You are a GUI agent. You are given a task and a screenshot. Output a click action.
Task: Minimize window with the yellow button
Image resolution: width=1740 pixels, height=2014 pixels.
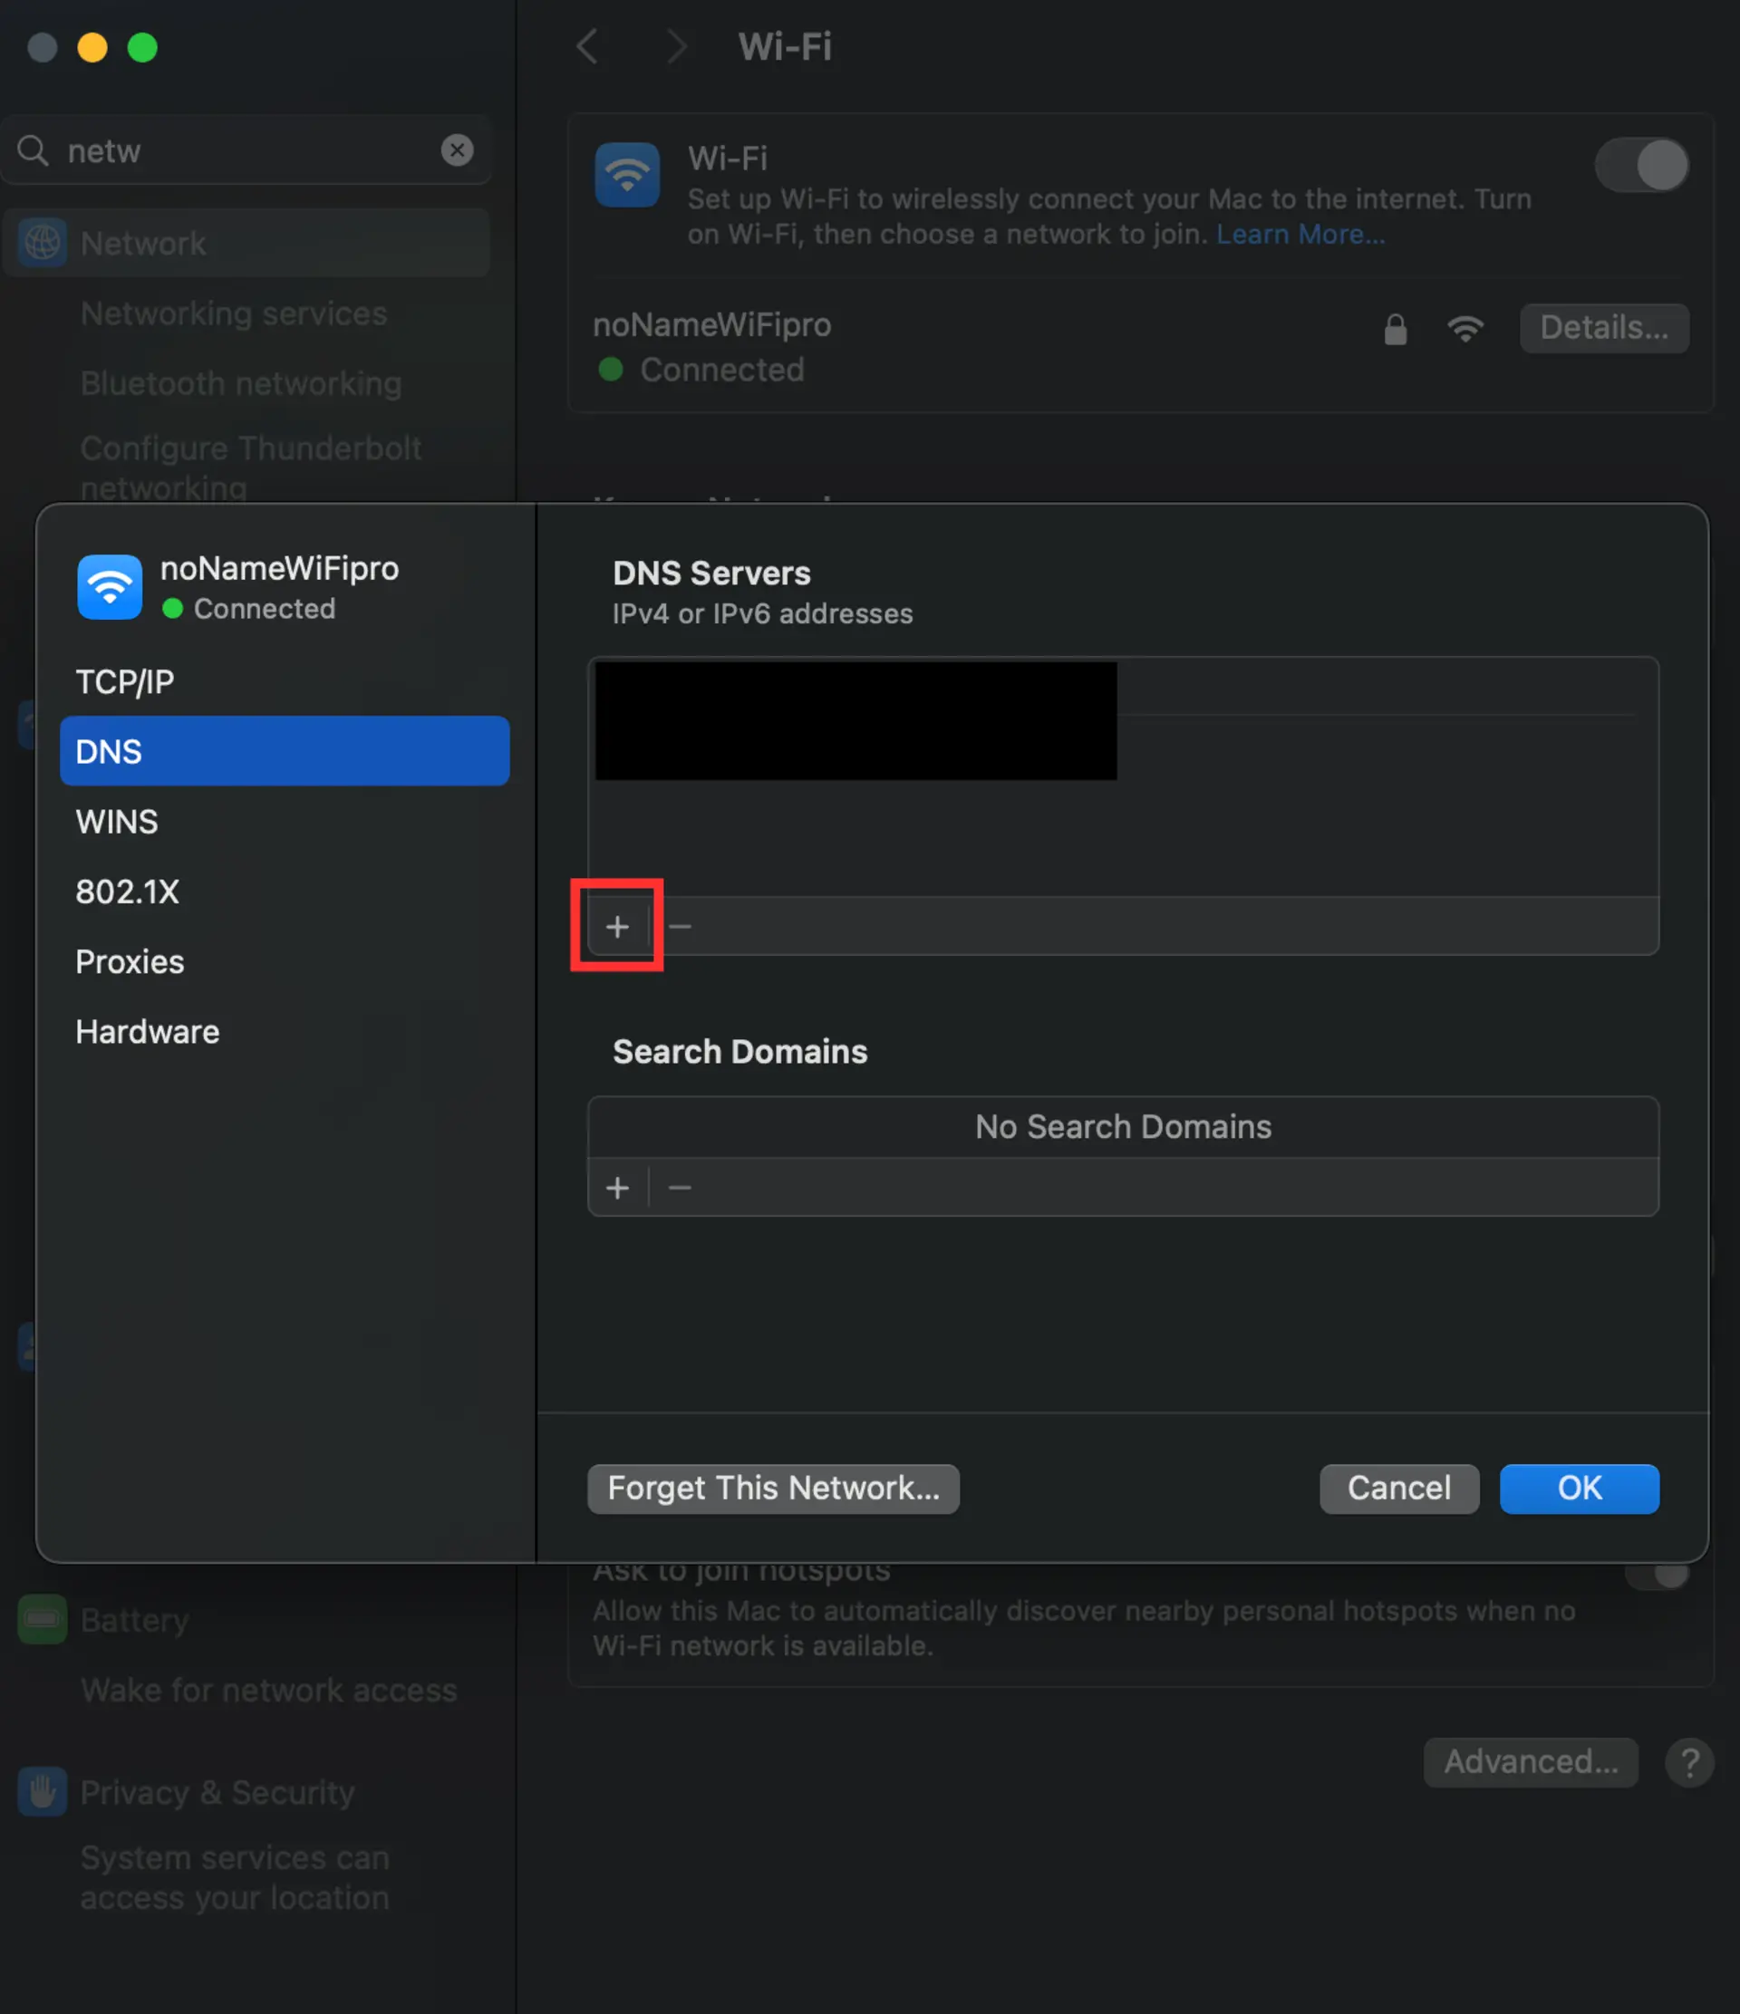click(92, 46)
